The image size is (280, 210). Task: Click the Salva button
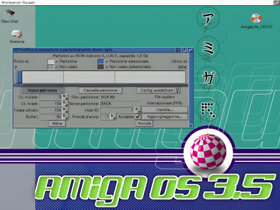pos(57,123)
